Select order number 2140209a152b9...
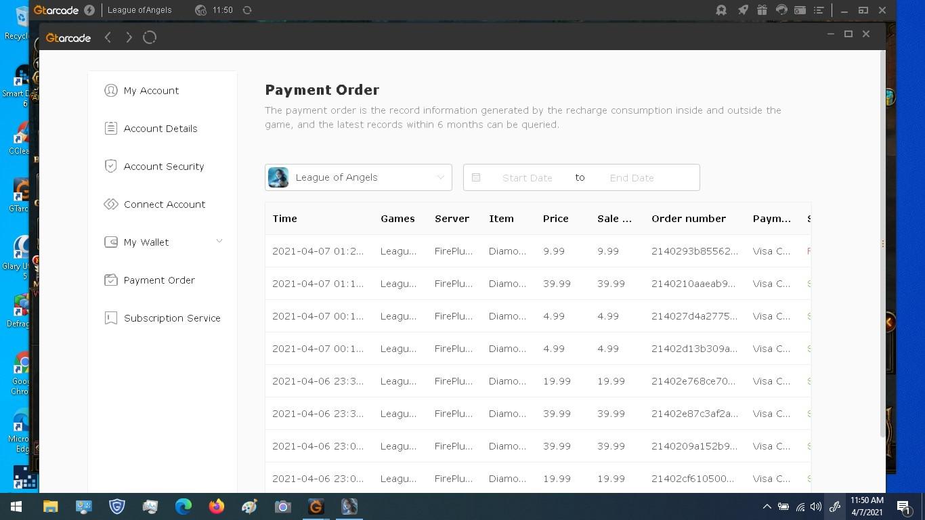Screen dimensions: 925x520 (695, 446)
